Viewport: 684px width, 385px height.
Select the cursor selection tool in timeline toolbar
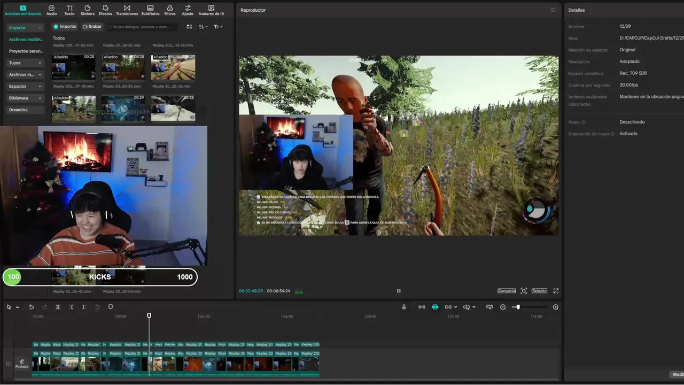pos(9,307)
